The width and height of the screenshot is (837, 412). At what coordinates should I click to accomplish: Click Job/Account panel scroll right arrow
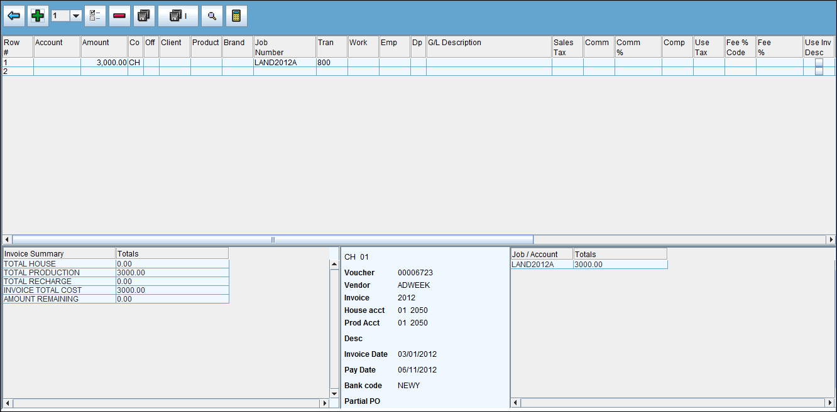click(x=831, y=403)
